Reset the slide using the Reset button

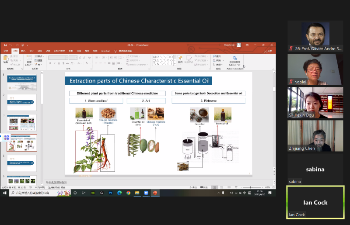38,60
